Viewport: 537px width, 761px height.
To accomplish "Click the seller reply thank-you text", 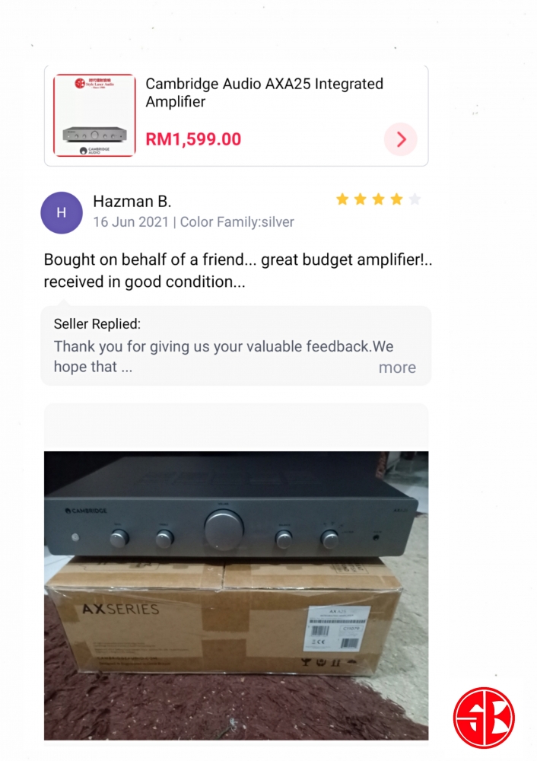I will [x=224, y=356].
